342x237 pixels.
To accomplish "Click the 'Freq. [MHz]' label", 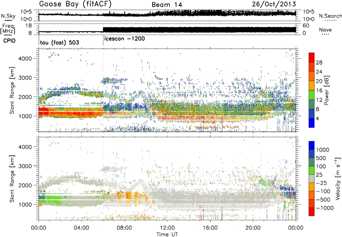I will 8,29.
